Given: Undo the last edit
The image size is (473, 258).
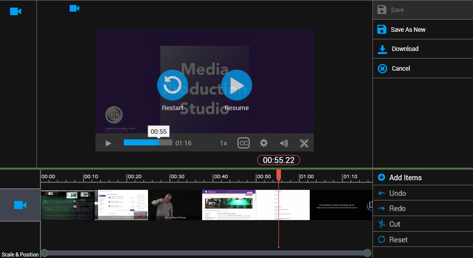Looking at the screenshot, I should tap(423, 193).
